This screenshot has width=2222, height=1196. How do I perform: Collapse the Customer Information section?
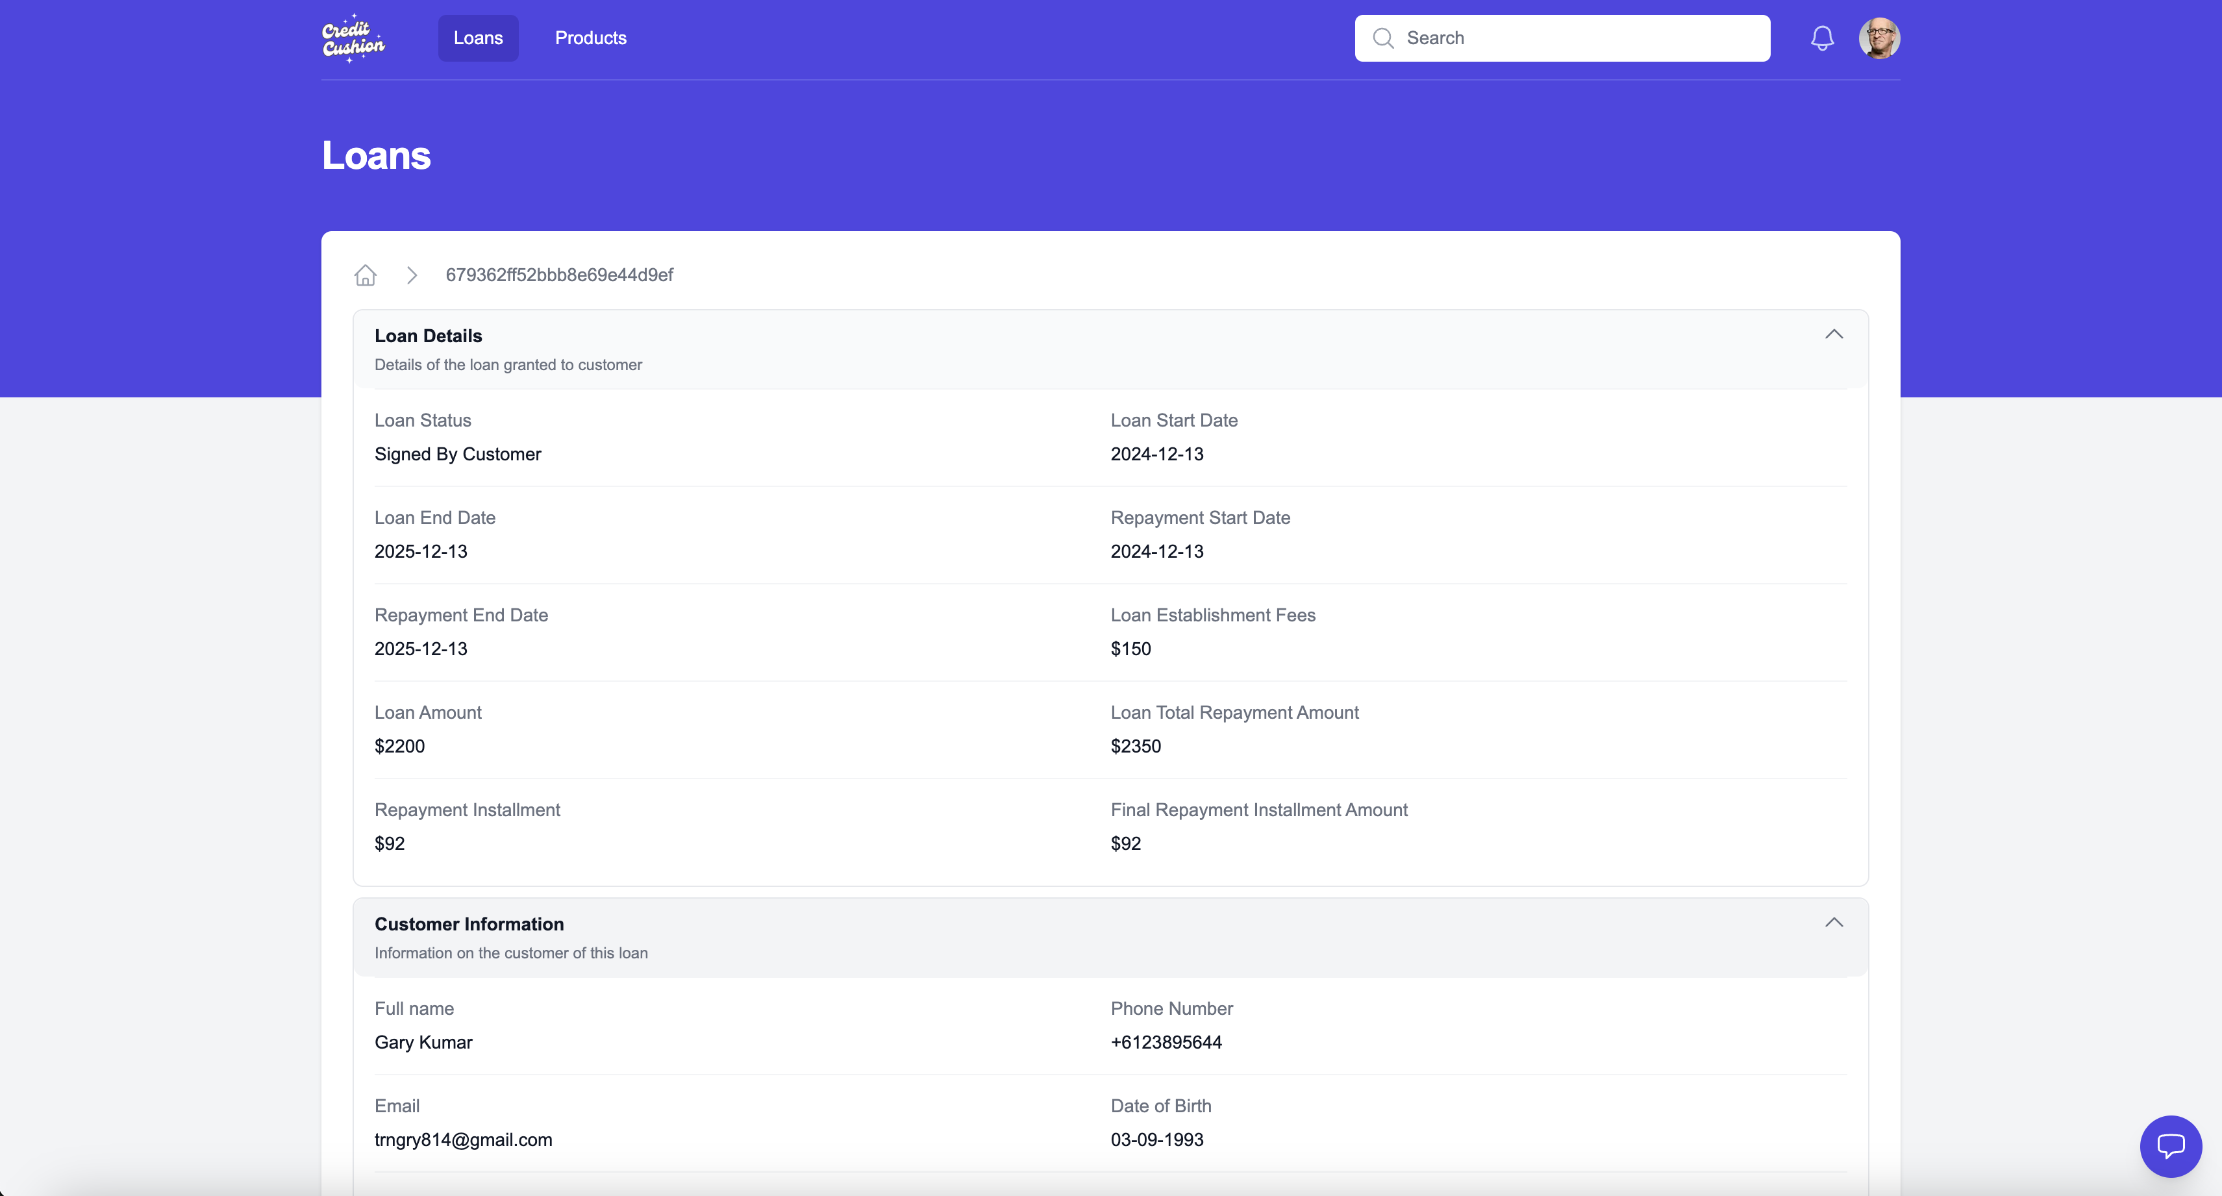coord(1834,923)
